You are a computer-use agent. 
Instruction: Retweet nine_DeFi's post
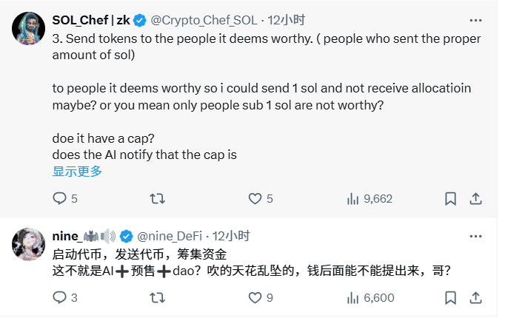(x=158, y=297)
